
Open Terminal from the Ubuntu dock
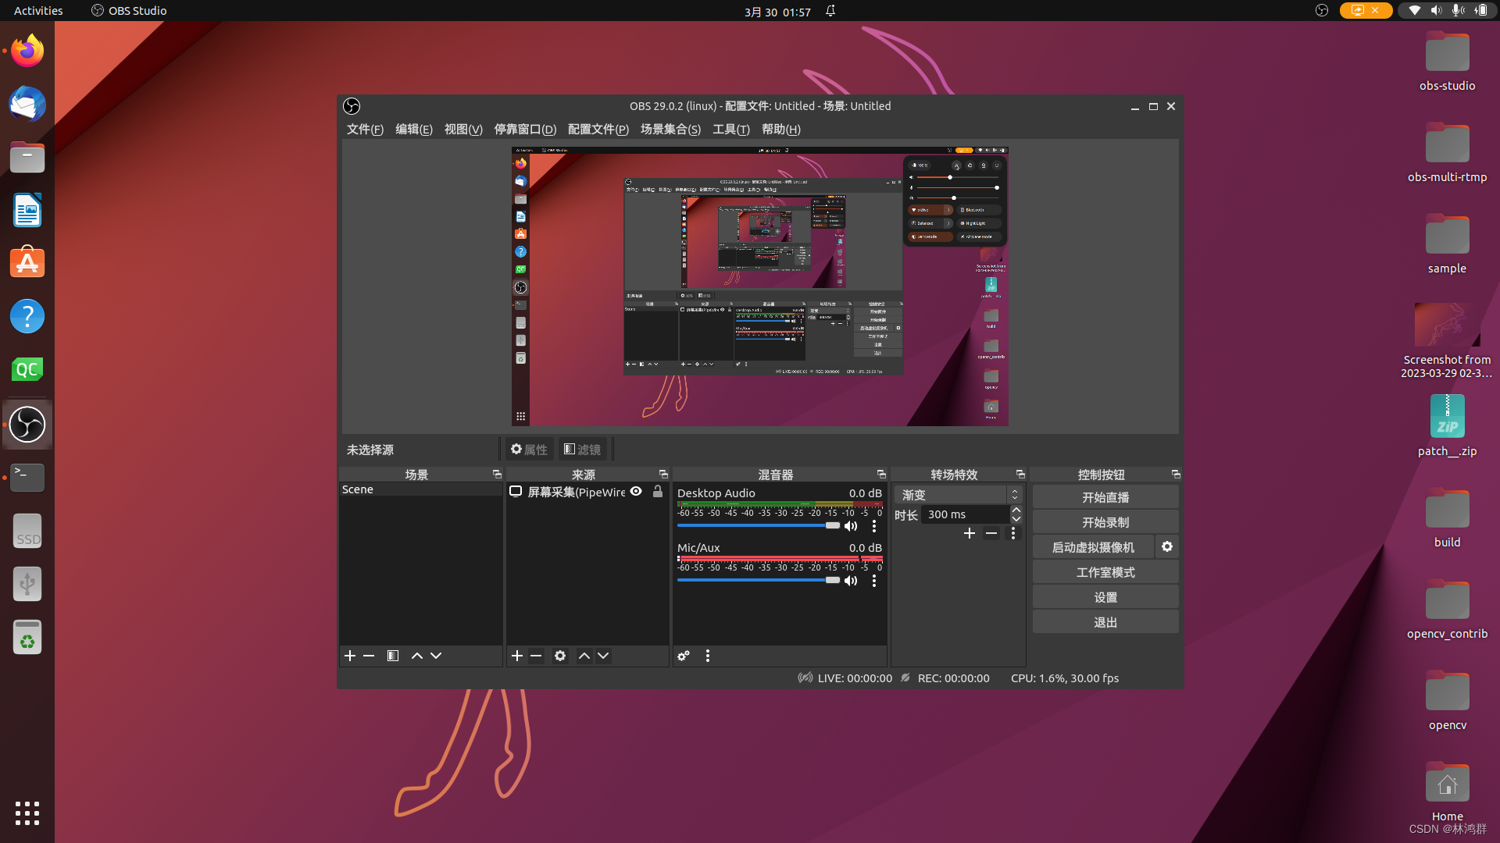(27, 477)
